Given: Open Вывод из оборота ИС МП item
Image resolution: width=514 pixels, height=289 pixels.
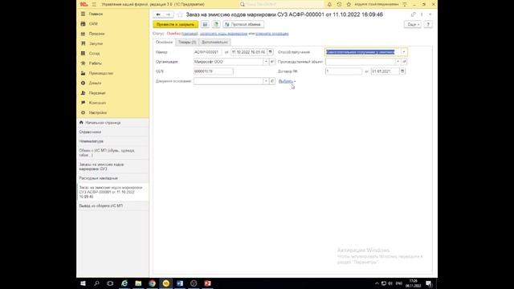Looking at the screenshot, I should point(112,206).
